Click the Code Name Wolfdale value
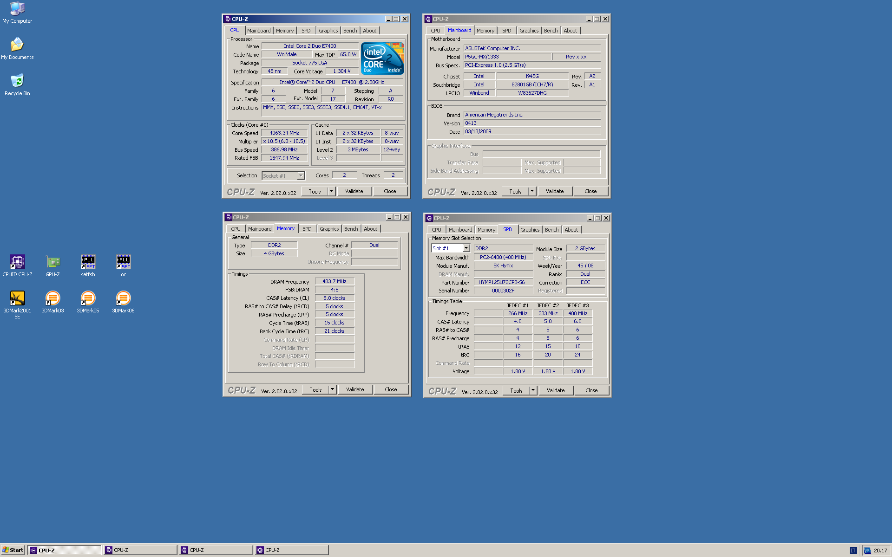This screenshot has height=557, width=892. point(287,54)
